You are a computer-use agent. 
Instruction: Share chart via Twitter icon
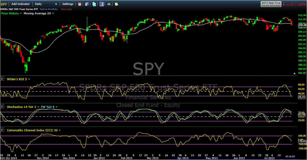click(94, 4)
